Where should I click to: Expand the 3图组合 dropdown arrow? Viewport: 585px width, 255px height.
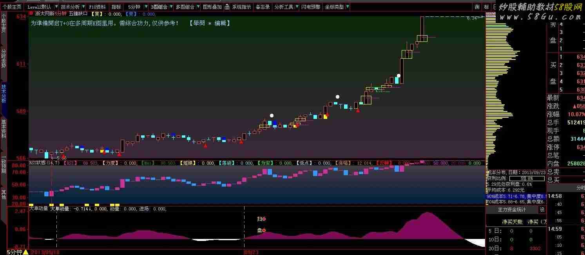(x=171, y=7)
